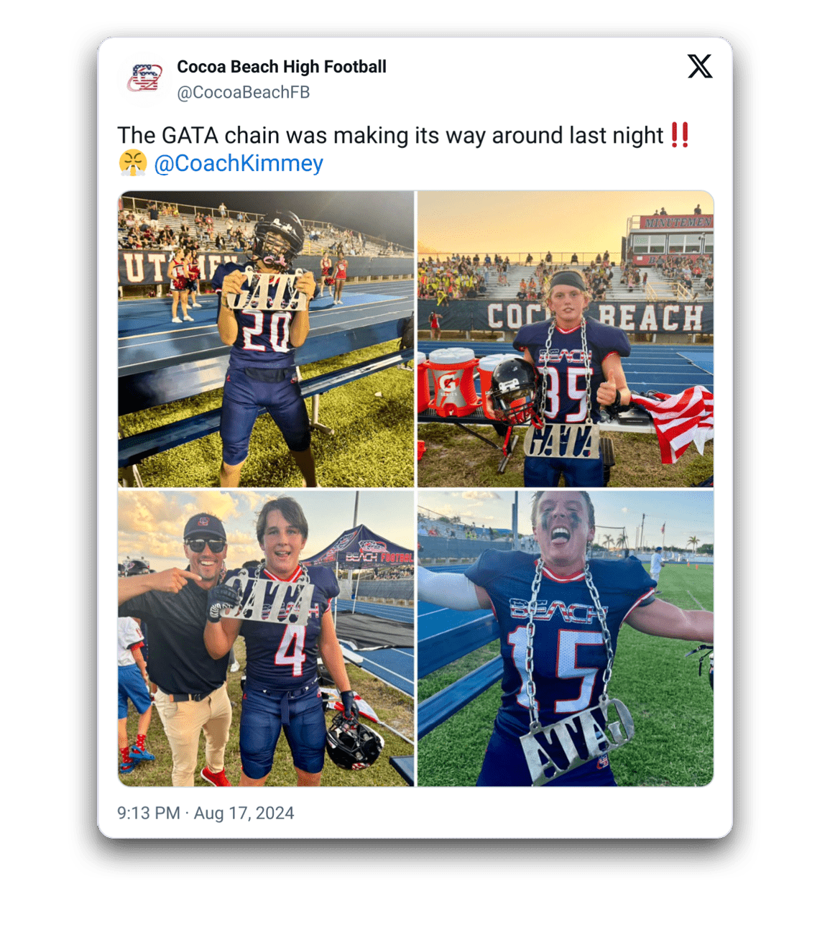Open photo of player number 4 with coach
The width and height of the screenshot is (830, 927).
[266, 639]
